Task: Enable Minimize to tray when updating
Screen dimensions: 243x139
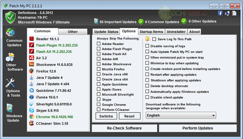Action: tap(147, 63)
